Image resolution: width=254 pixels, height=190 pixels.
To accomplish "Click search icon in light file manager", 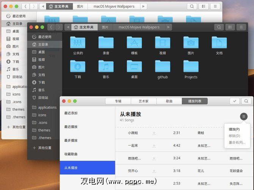I will point(192,6).
